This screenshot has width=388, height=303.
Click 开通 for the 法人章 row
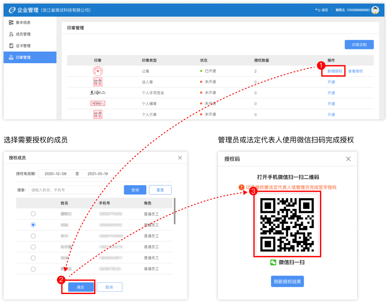point(331,82)
